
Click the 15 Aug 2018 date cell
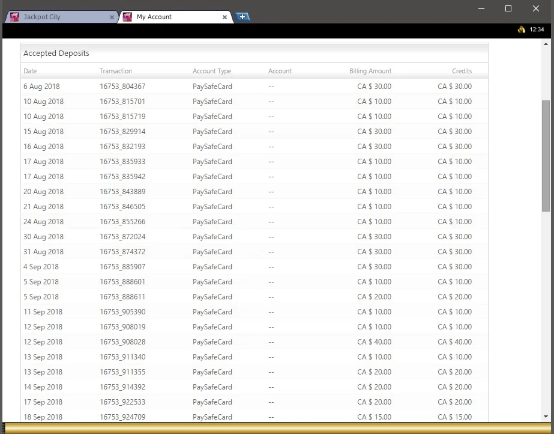point(43,132)
